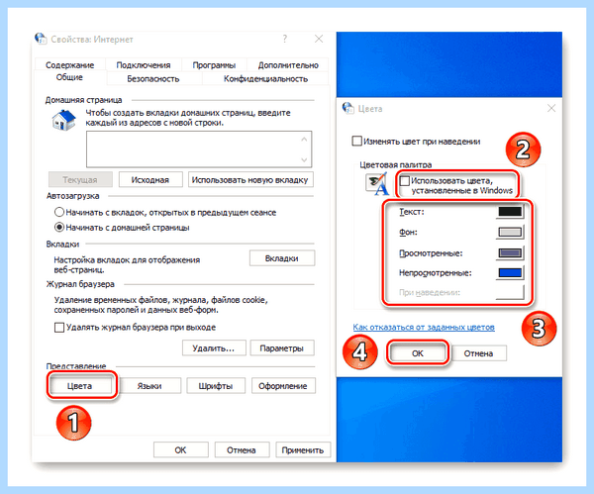Close the Цвета dialog
This screenshot has width=594, height=494.
[x=551, y=108]
